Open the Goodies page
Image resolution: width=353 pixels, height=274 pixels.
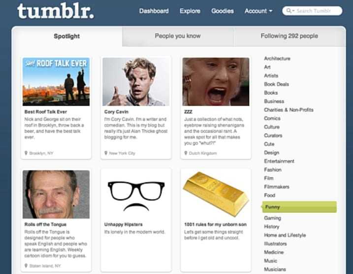[x=223, y=11]
